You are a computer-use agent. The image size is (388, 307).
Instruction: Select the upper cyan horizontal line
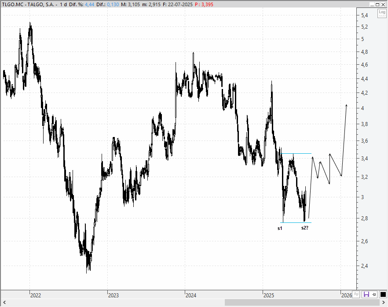tap(296, 154)
